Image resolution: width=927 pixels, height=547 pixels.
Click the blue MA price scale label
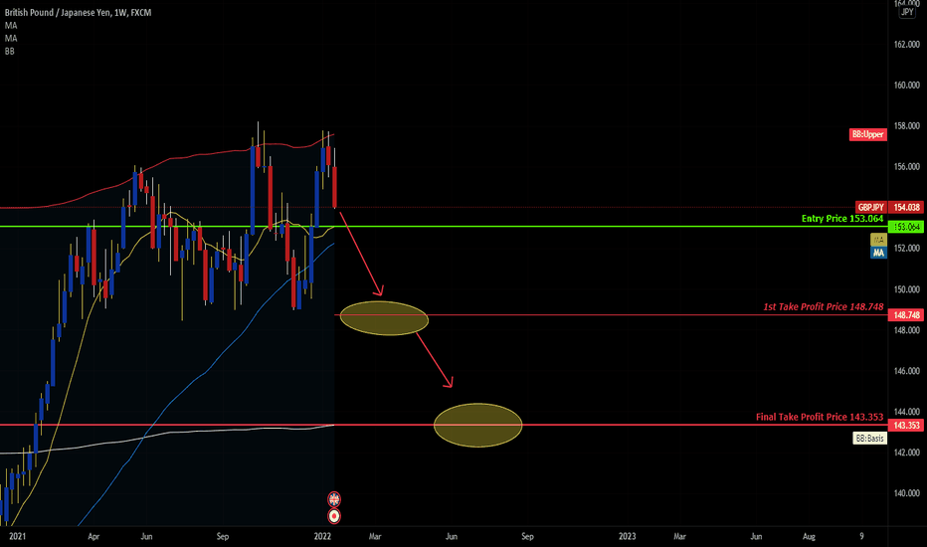click(878, 253)
